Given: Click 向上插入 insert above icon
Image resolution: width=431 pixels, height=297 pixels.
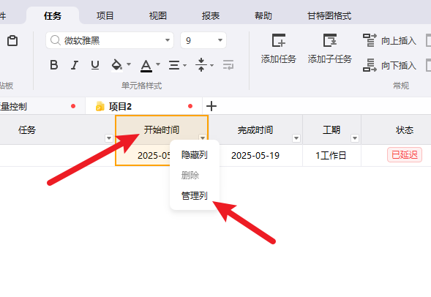Looking at the screenshot, I should pos(370,40).
